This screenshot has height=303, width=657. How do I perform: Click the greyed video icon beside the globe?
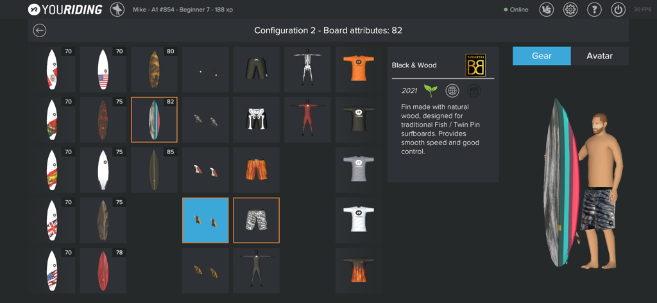pos(474,91)
